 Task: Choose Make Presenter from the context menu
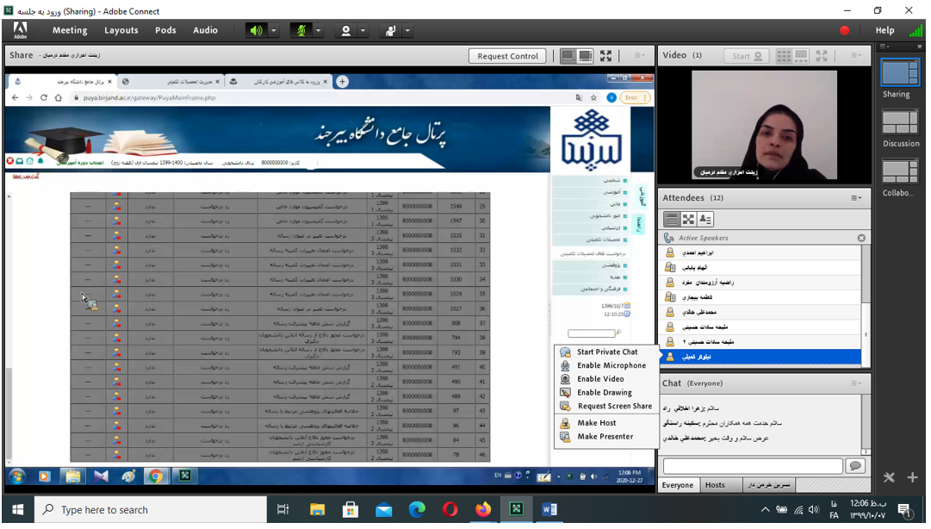607,437
